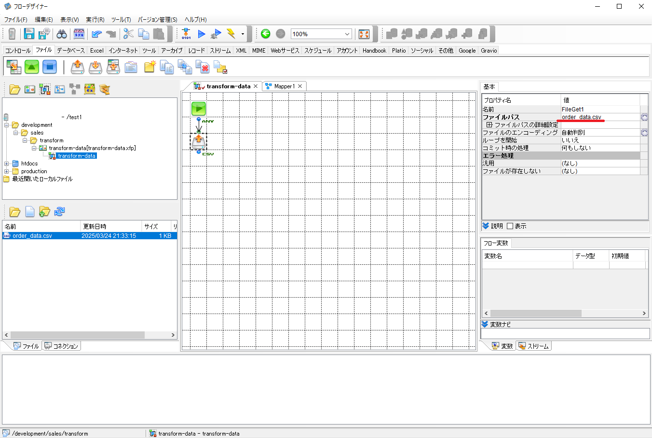
Task: Select 最近開いたローカルファイル in the tree
Action: tap(42, 179)
